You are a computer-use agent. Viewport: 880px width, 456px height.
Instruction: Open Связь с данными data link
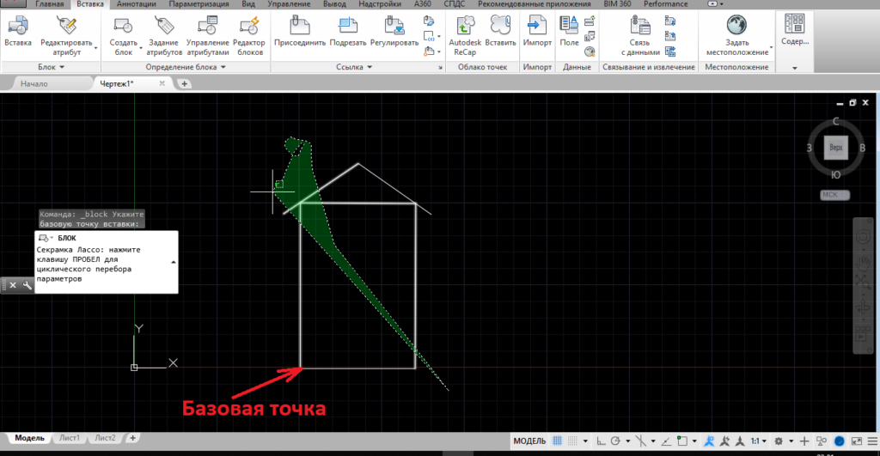[x=644, y=36]
